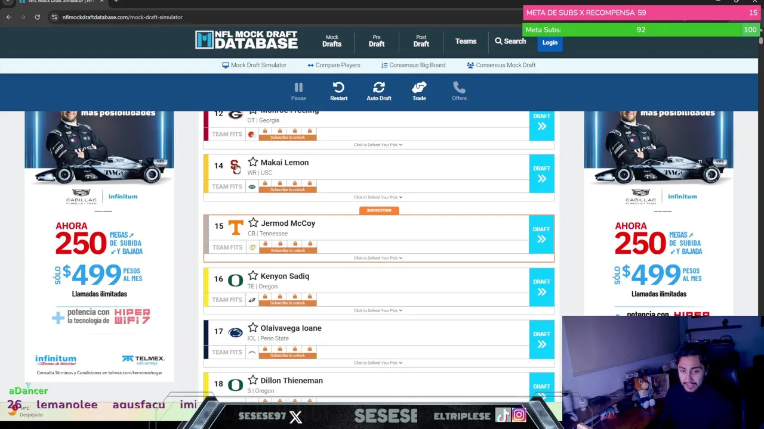Open the Pre Draft menu
The width and height of the screenshot is (764, 429).
377,41
